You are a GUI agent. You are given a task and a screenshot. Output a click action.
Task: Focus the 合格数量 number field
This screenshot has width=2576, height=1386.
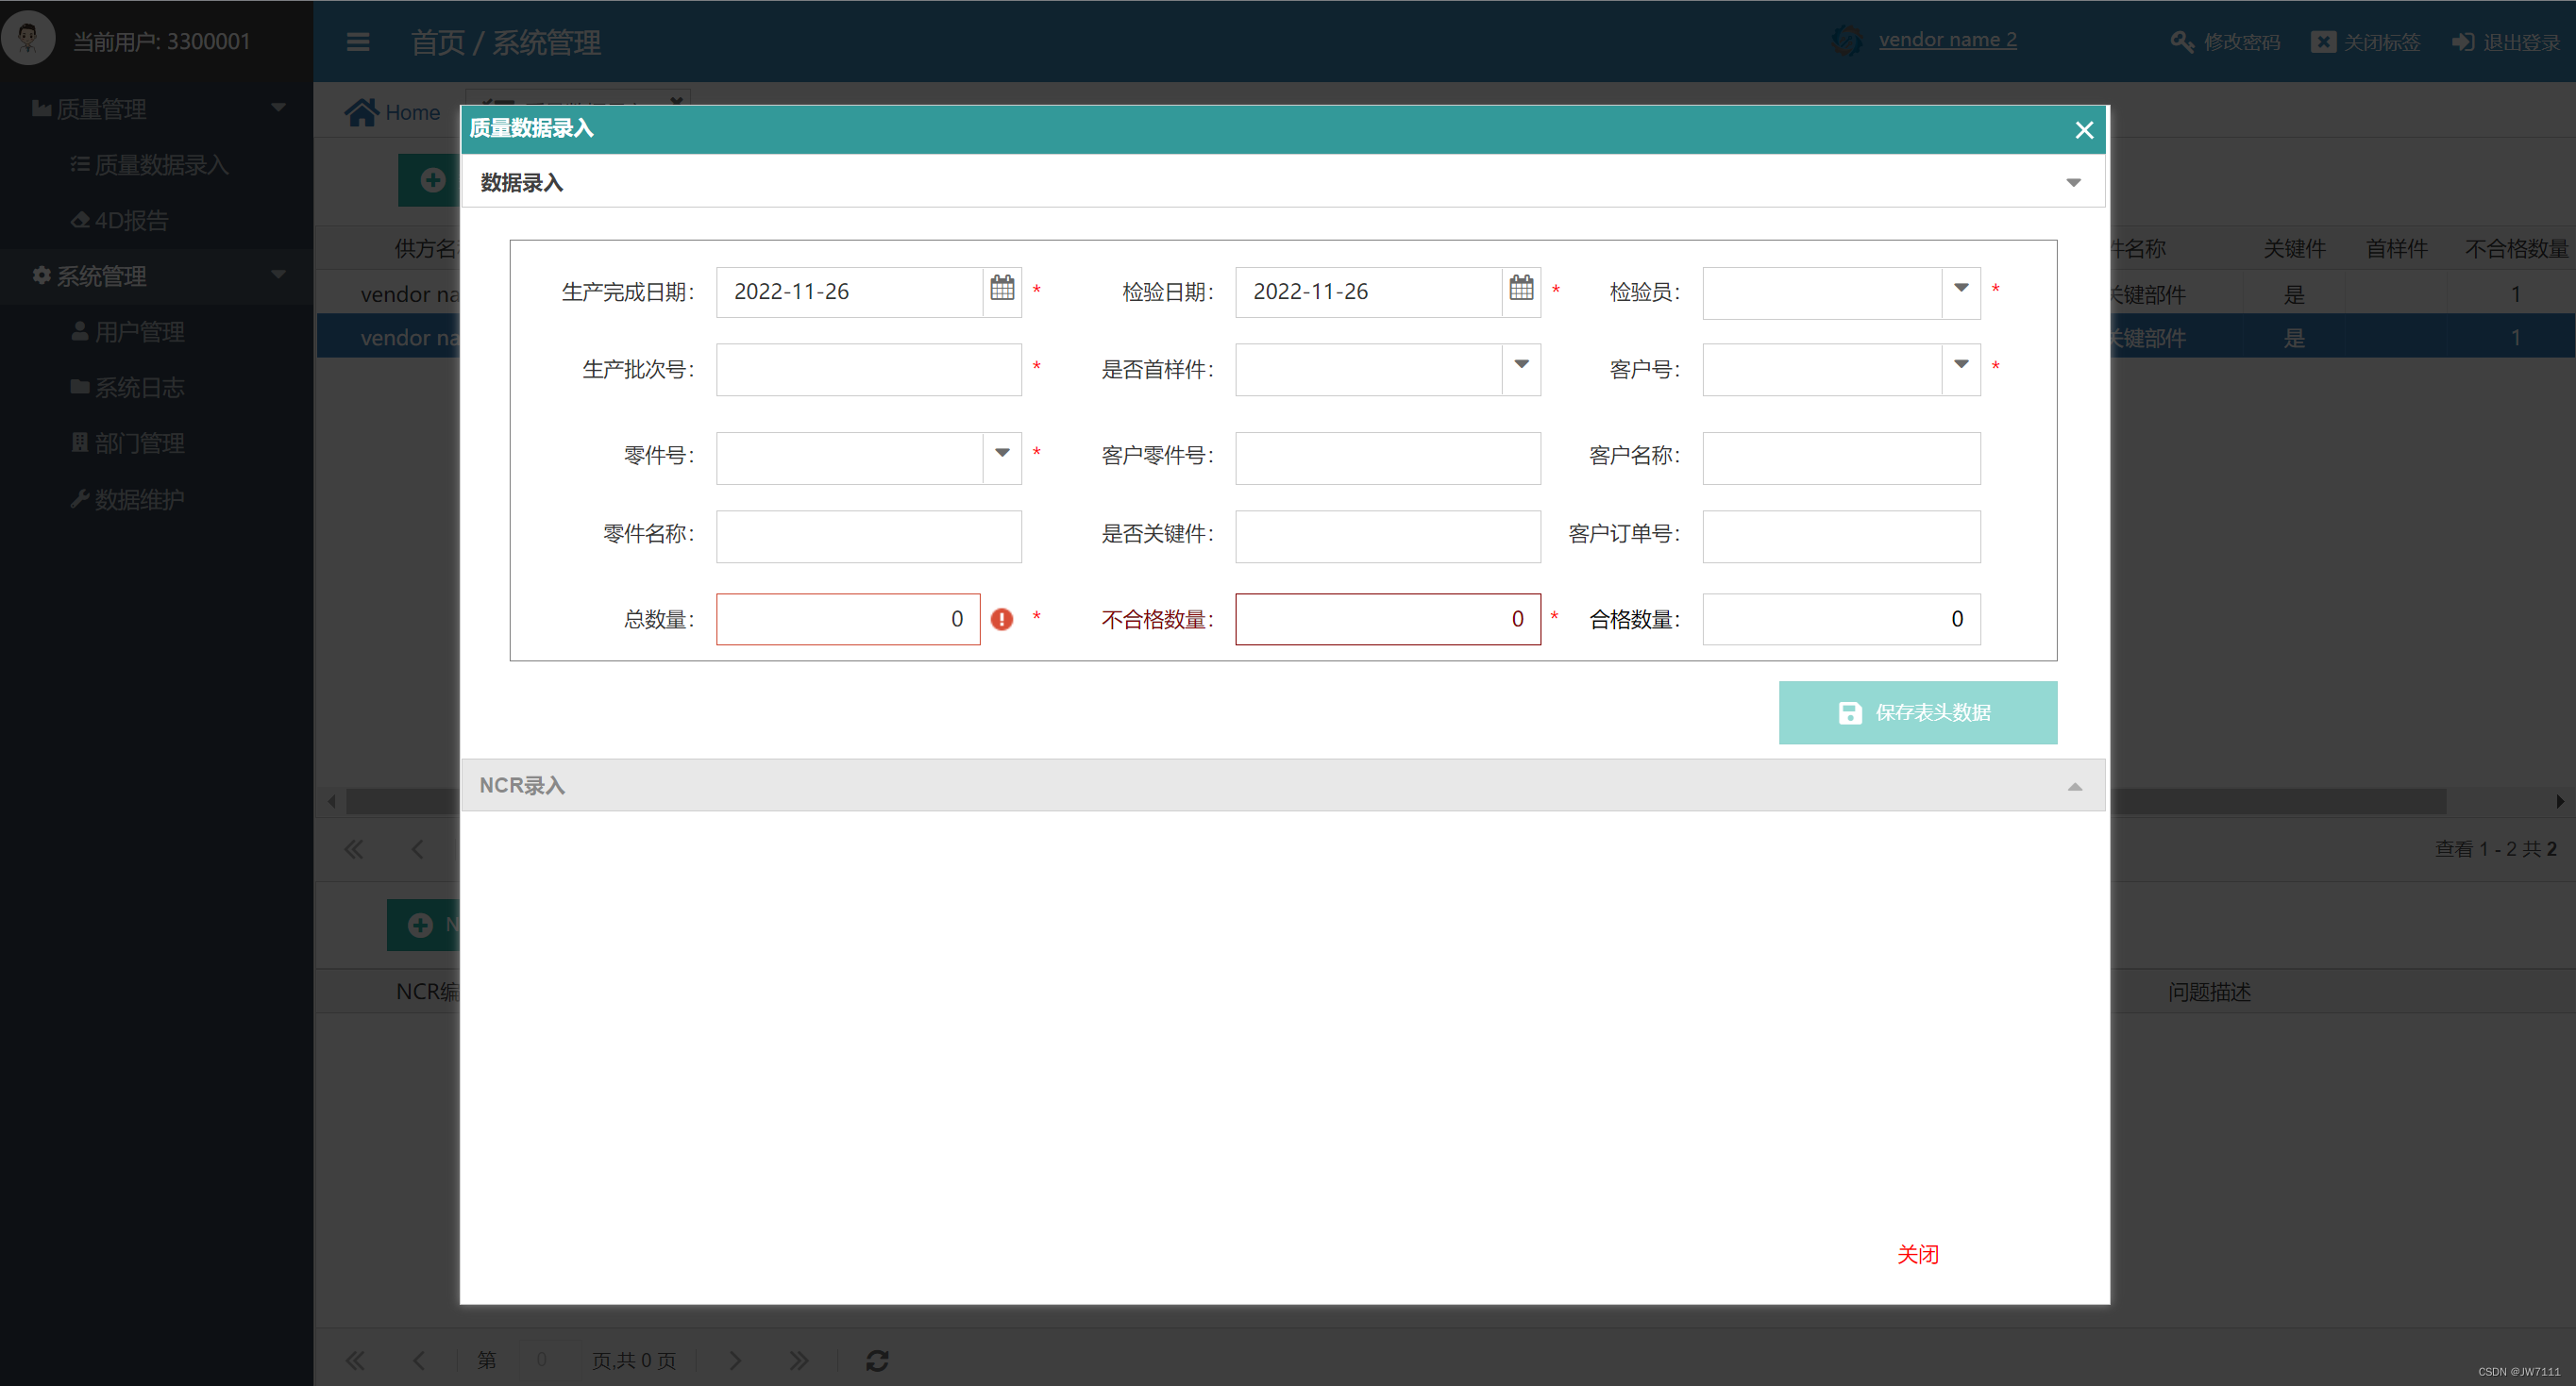coord(1841,620)
